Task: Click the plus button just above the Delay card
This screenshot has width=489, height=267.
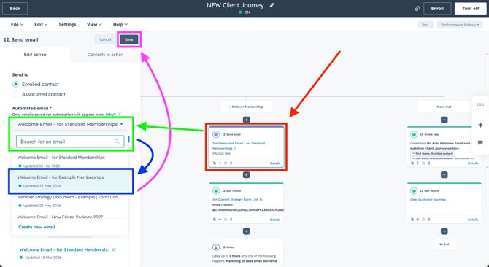Action: click(x=247, y=231)
